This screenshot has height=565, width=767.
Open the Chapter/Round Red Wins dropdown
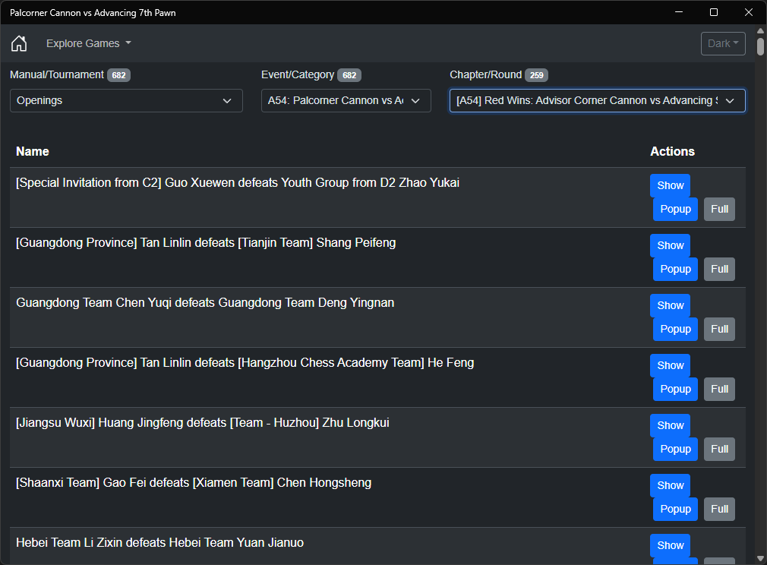pyautogui.click(x=597, y=100)
